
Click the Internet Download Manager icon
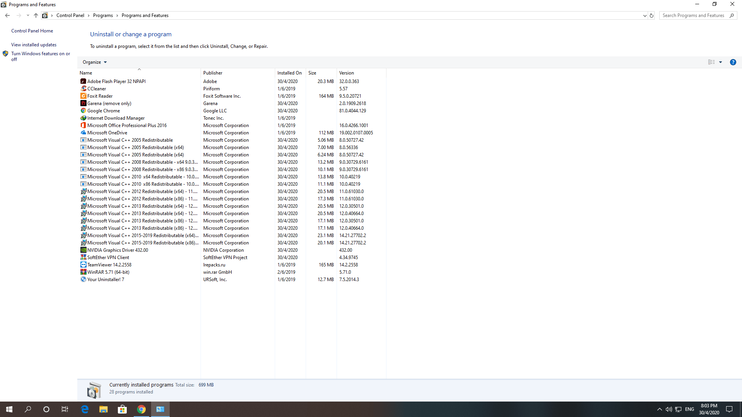click(83, 118)
